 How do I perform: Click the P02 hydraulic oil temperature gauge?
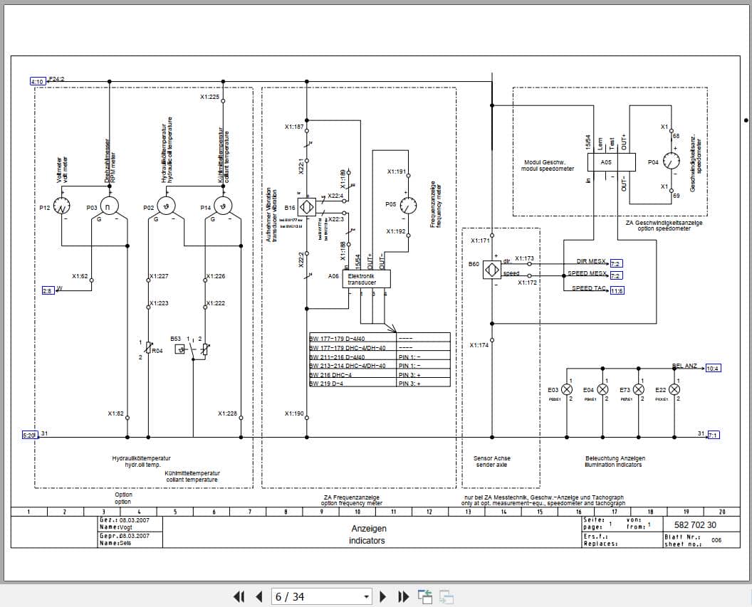pyautogui.click(x=166, y=206)
